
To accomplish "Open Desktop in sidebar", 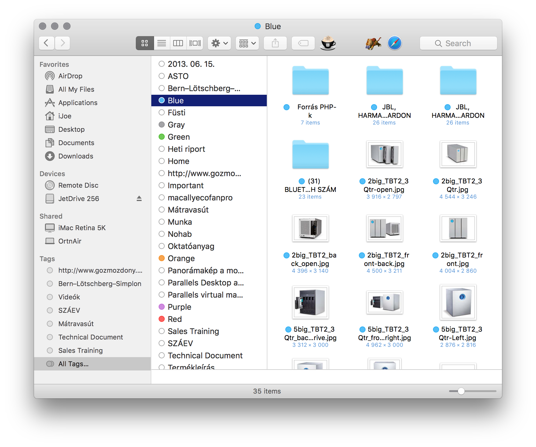I will [92, 129].
